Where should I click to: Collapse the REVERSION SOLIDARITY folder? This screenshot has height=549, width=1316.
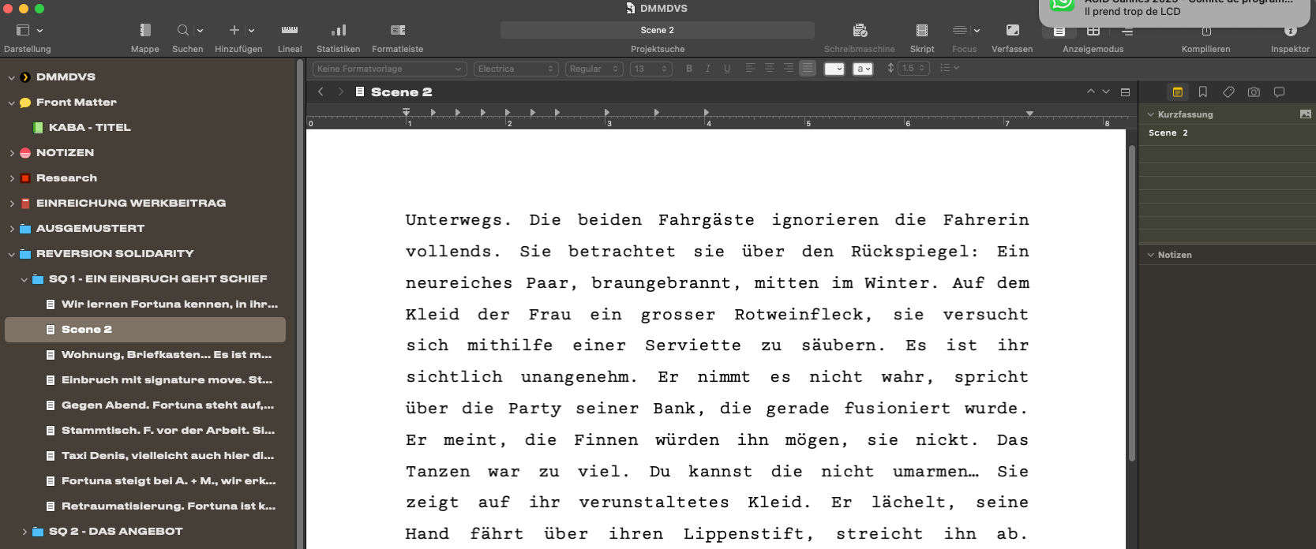click(x=12, y=254)
